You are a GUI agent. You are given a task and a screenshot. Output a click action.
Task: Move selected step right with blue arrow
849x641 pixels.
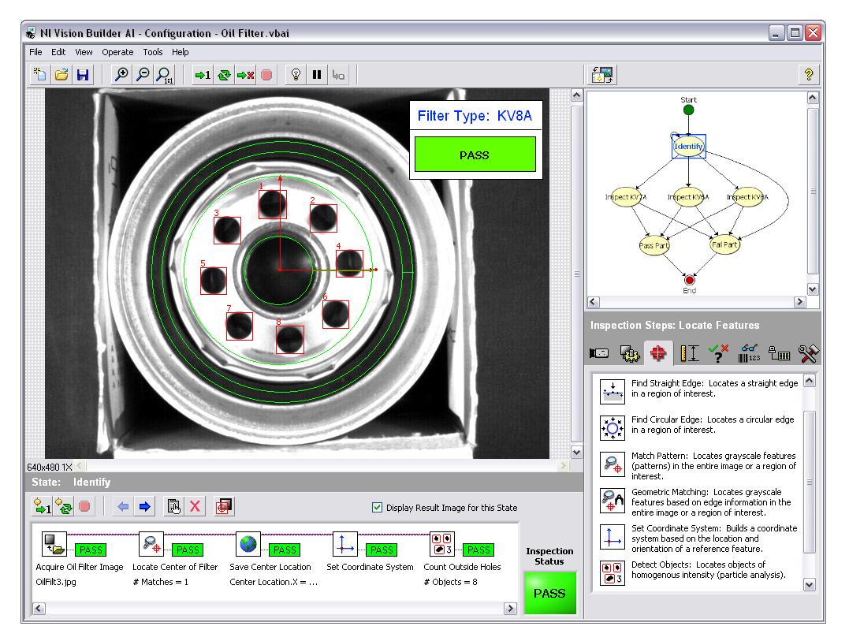coord(144,507)
